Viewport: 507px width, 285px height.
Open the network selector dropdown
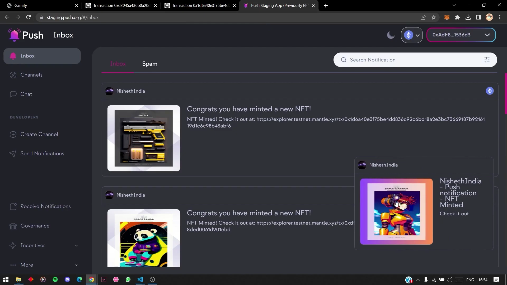pyautogui.click(x=412, y=35)
